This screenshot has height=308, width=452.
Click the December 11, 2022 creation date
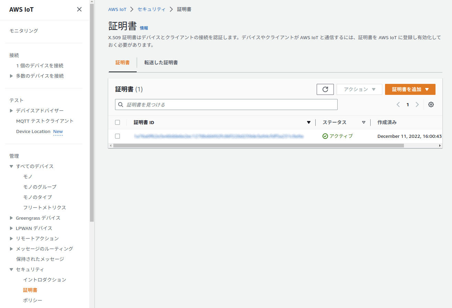tap(409, 136)
